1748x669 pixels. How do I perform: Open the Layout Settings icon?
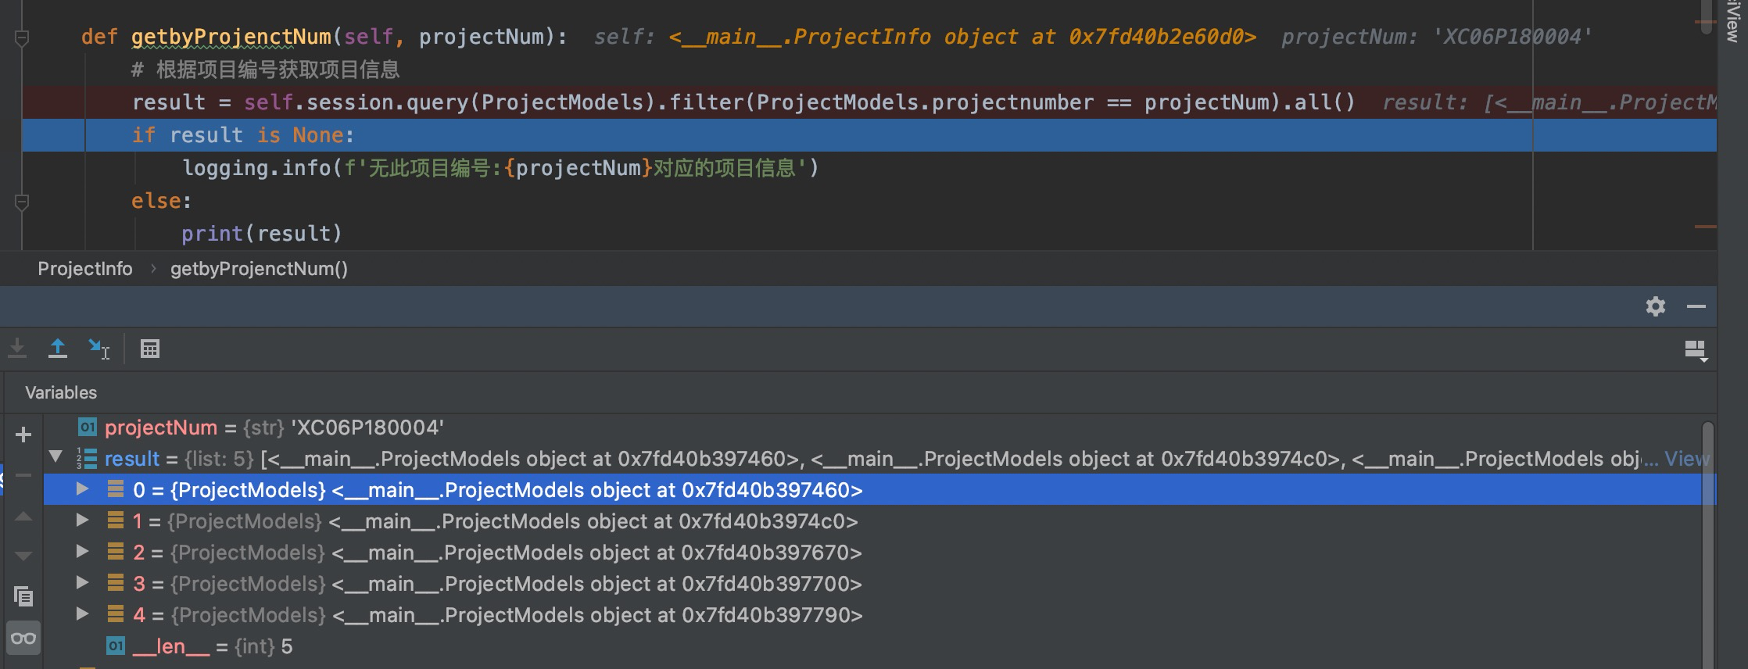1696,349
